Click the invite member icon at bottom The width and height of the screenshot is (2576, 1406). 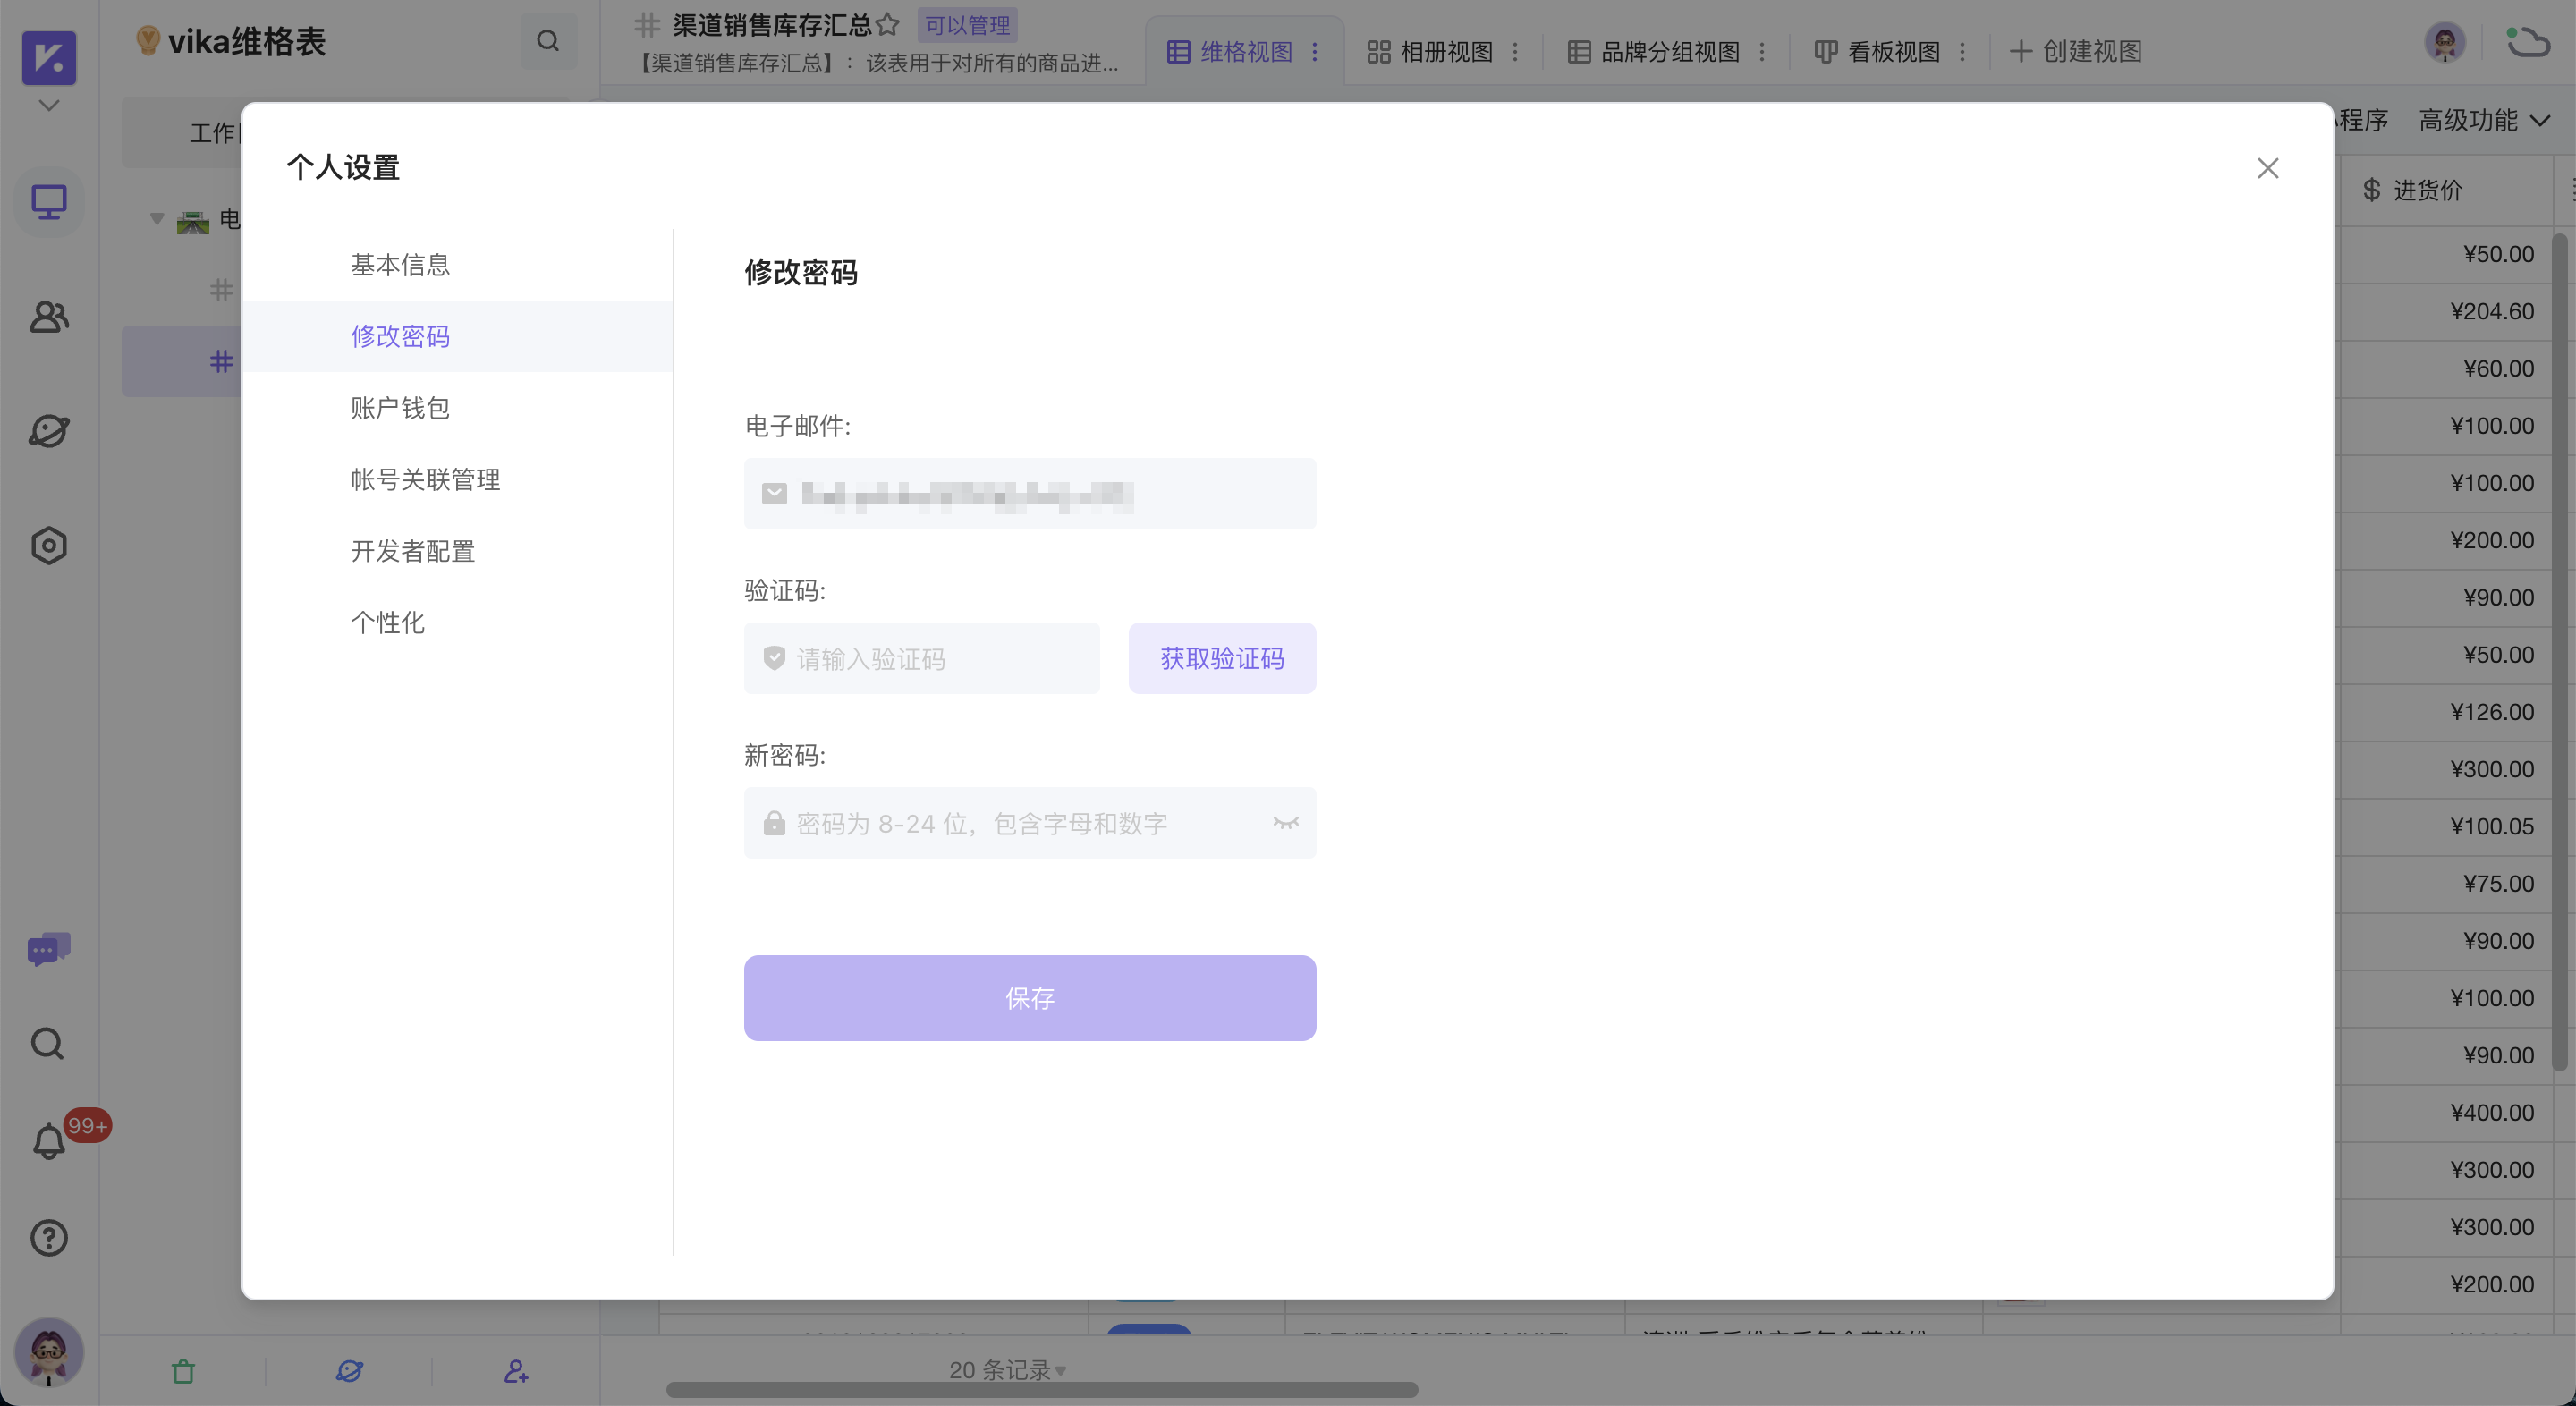pos(516,1371)
